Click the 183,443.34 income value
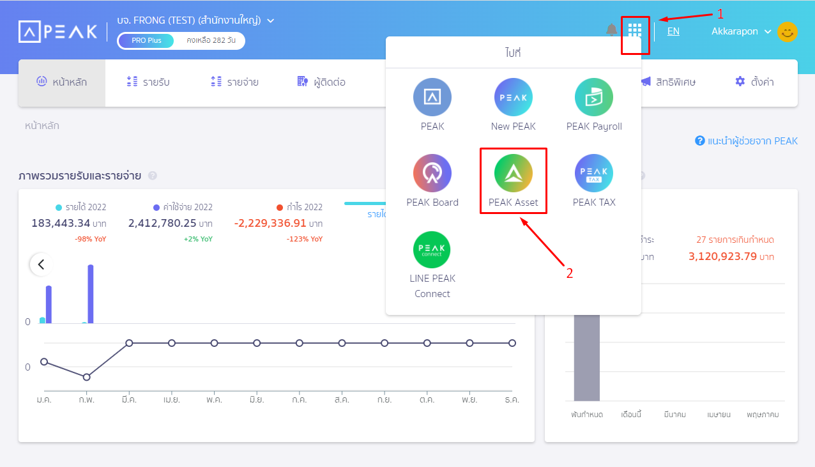 (61, 224)
